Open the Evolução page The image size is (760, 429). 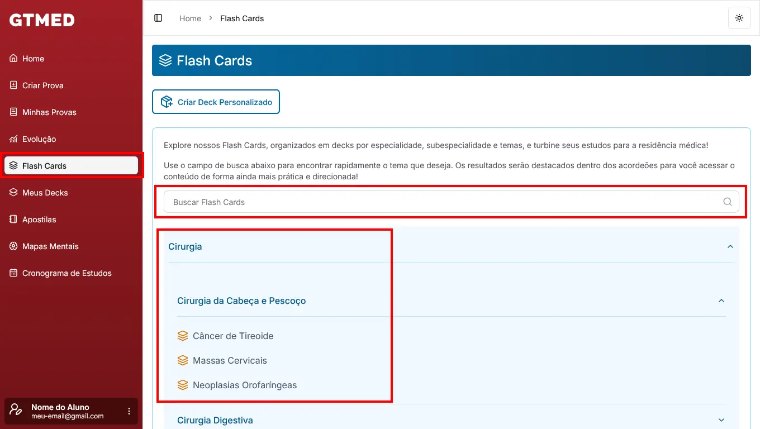39,139
